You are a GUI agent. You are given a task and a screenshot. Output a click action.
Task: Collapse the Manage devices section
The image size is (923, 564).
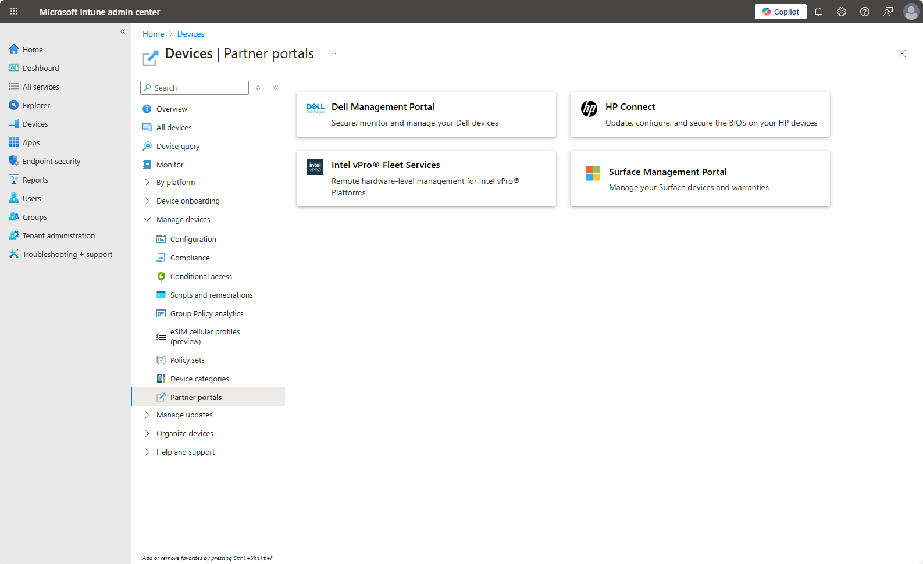[147, 219]
